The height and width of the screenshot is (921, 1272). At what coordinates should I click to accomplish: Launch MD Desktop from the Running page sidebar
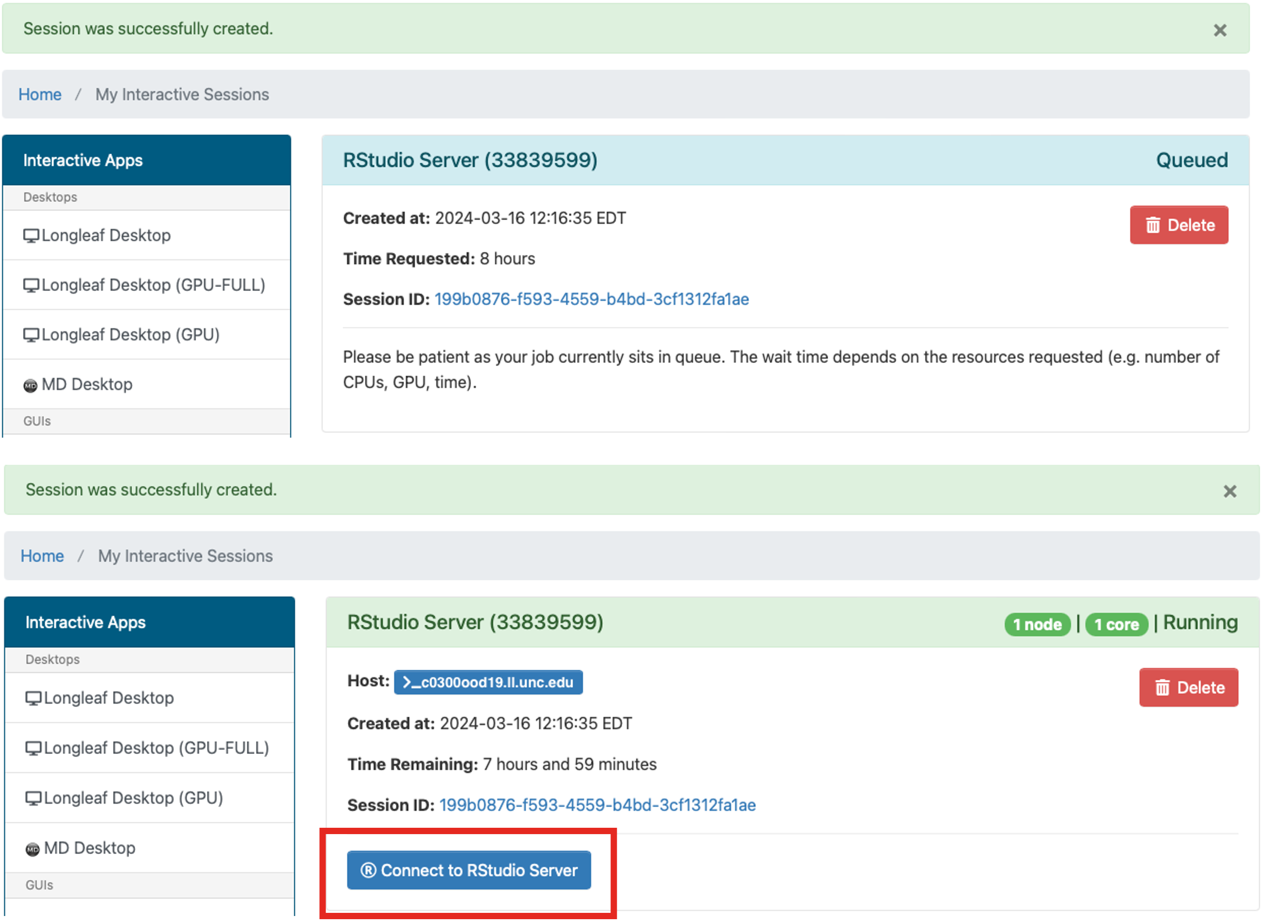tap(150, 848)
